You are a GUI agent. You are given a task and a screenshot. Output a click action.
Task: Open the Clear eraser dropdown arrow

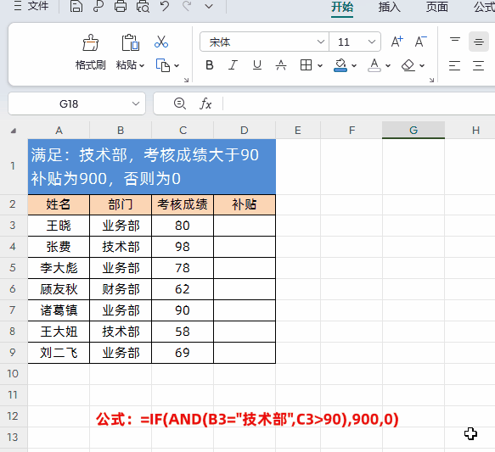422,65
